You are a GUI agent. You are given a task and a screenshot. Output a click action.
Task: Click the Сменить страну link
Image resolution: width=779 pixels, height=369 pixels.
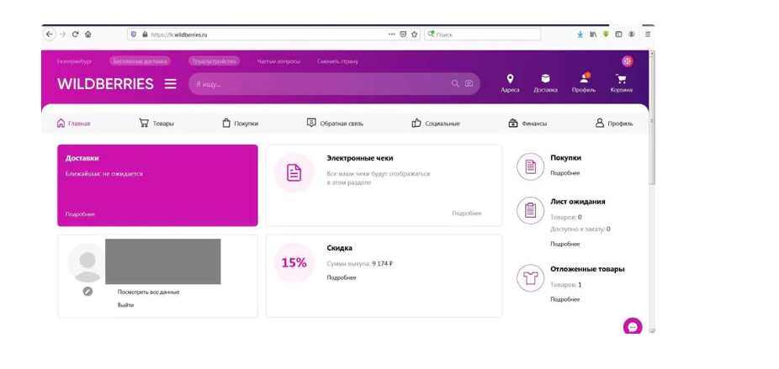coord(337,61)
